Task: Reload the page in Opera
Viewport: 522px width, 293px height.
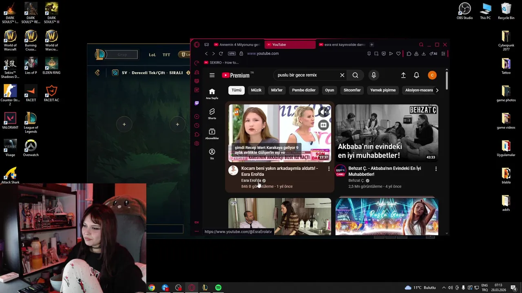Action: tap(221, 54)
